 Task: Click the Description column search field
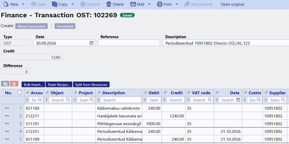121,100
